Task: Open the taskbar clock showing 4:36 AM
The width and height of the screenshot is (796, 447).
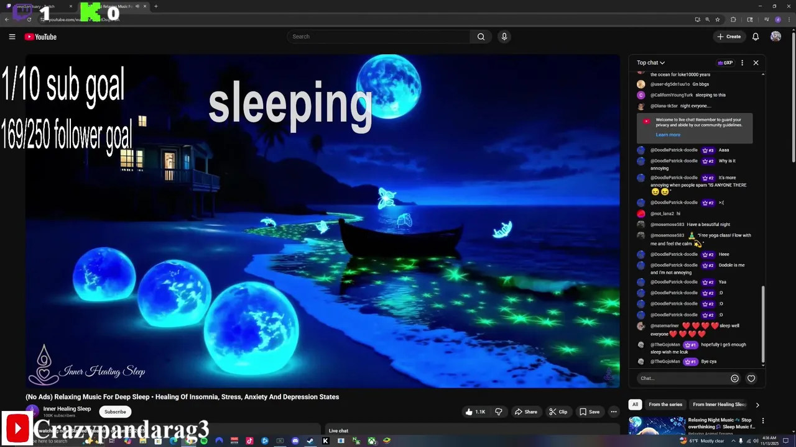Action: [770, 441]
